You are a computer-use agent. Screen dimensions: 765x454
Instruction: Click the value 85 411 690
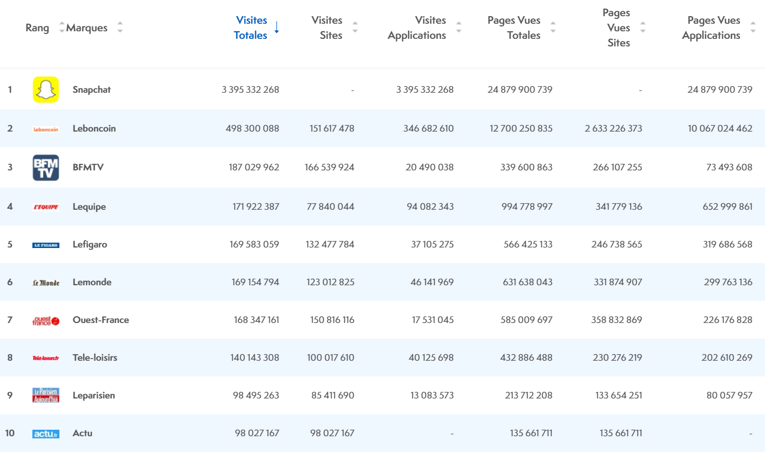pyautogui.click(x=333, y=395)
